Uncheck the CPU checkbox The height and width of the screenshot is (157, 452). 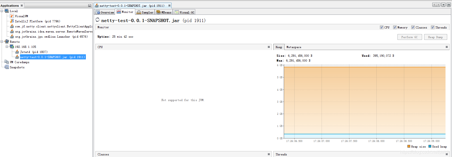point(382,27)
